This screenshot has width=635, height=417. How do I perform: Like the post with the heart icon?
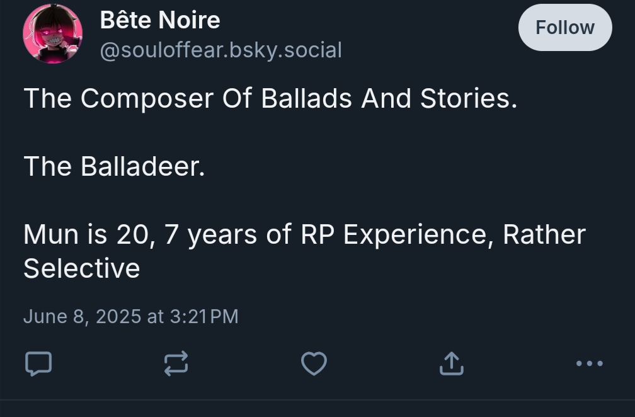[314, 363]
